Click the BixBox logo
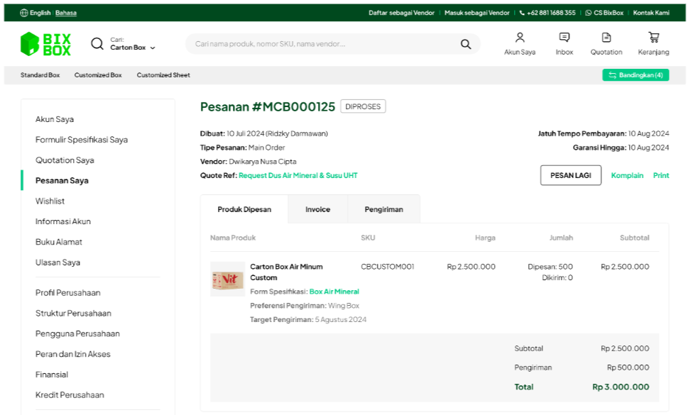This screenshot has width=688, height=415. point(45,44)
